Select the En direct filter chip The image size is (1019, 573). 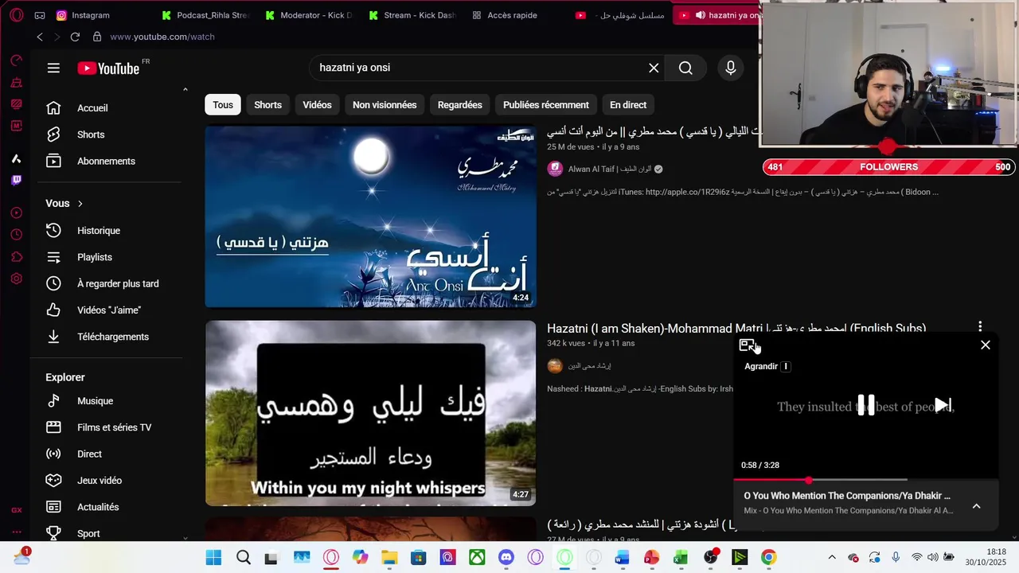click(x=628, y=105)
